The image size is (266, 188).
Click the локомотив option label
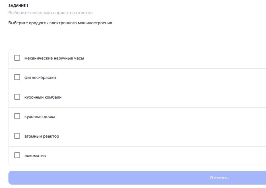click(x=35, y=156)
